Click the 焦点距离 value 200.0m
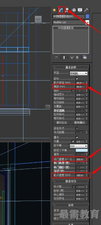 (x=80, y=133)
